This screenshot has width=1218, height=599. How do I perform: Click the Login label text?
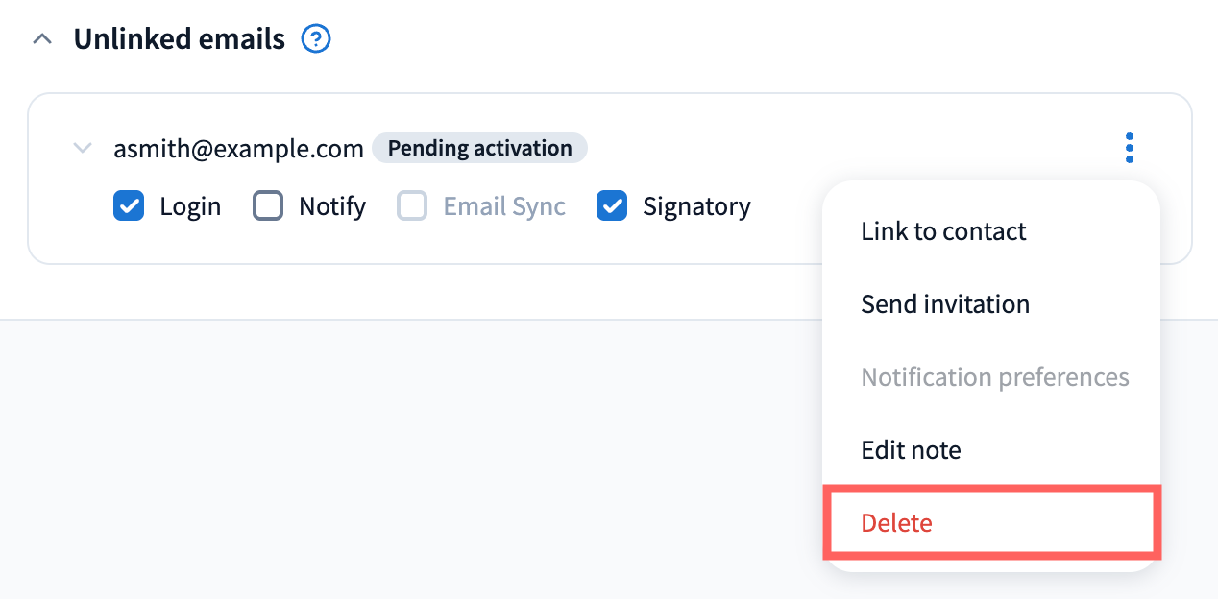(x=190, y=206)
